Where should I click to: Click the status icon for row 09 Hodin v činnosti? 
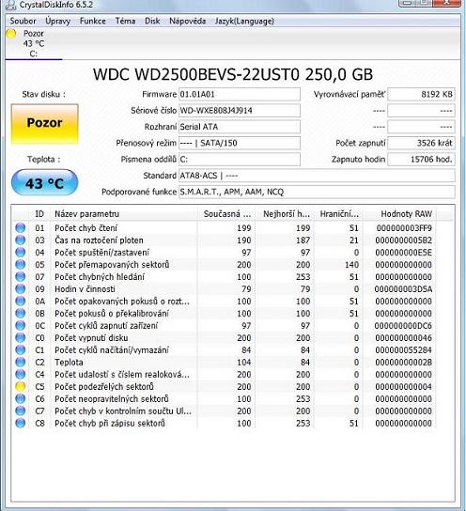coord(21,288)
